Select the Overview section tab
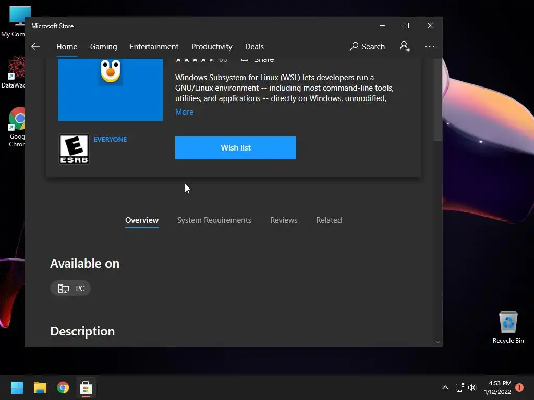Screen dimensions: 534x400 [142, 220]
